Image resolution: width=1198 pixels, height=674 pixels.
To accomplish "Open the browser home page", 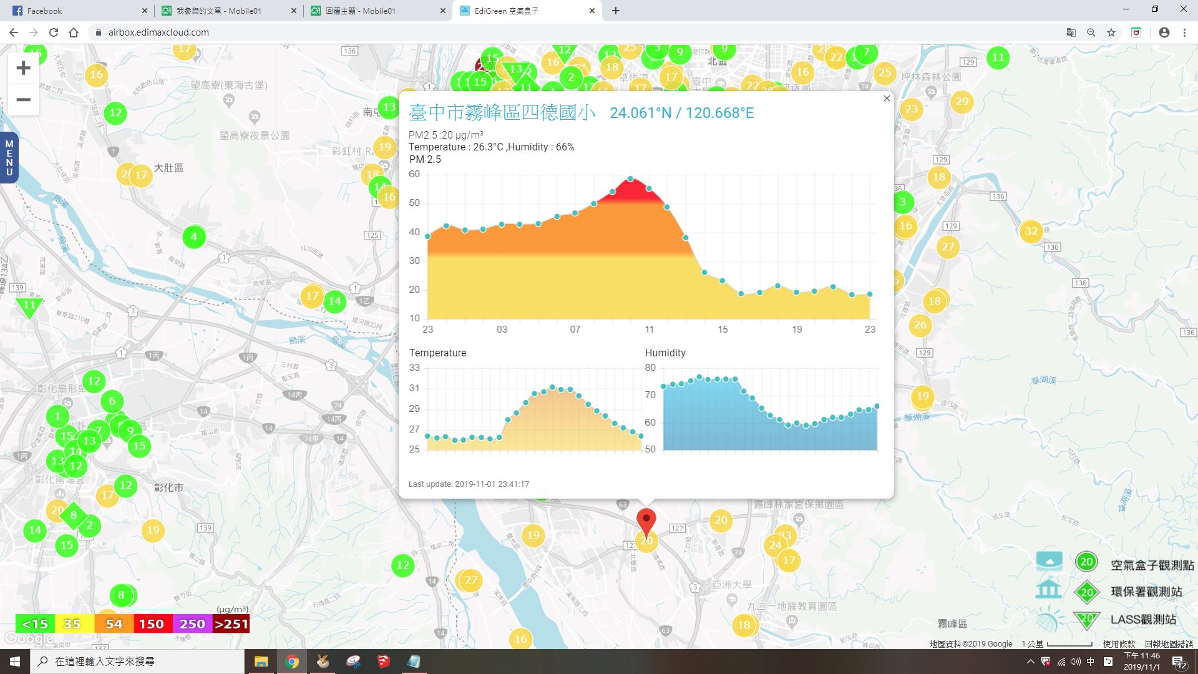I will [74, 32].
